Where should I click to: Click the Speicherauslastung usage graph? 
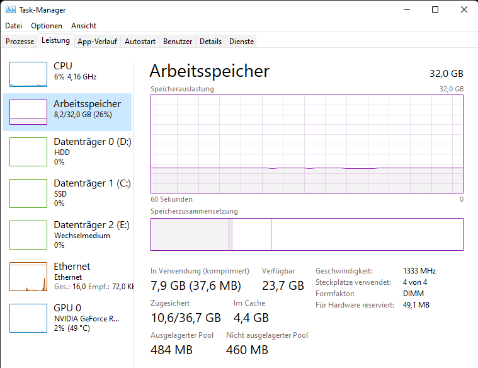(307, 144)
